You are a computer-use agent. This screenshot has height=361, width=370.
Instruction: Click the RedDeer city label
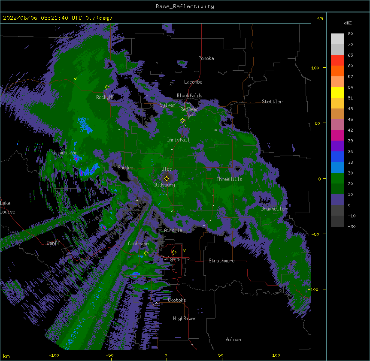point(189,109)
